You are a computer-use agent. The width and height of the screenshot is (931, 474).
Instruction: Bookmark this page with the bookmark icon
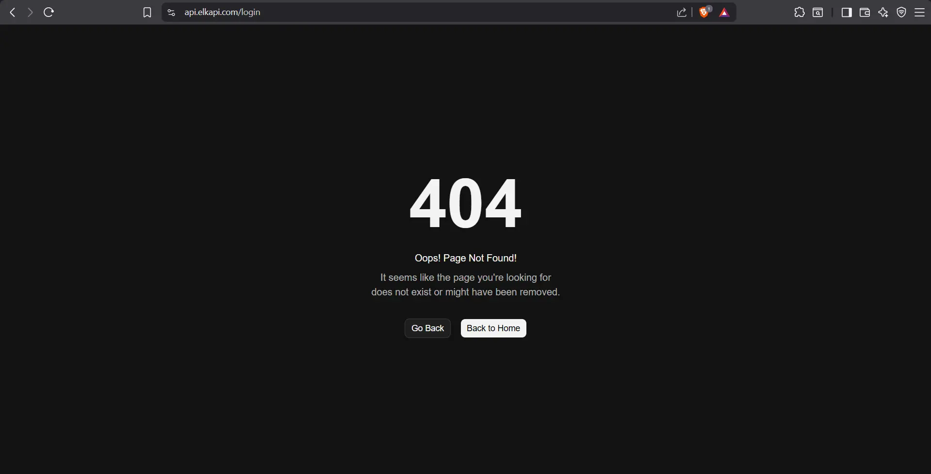click(147, 13)
